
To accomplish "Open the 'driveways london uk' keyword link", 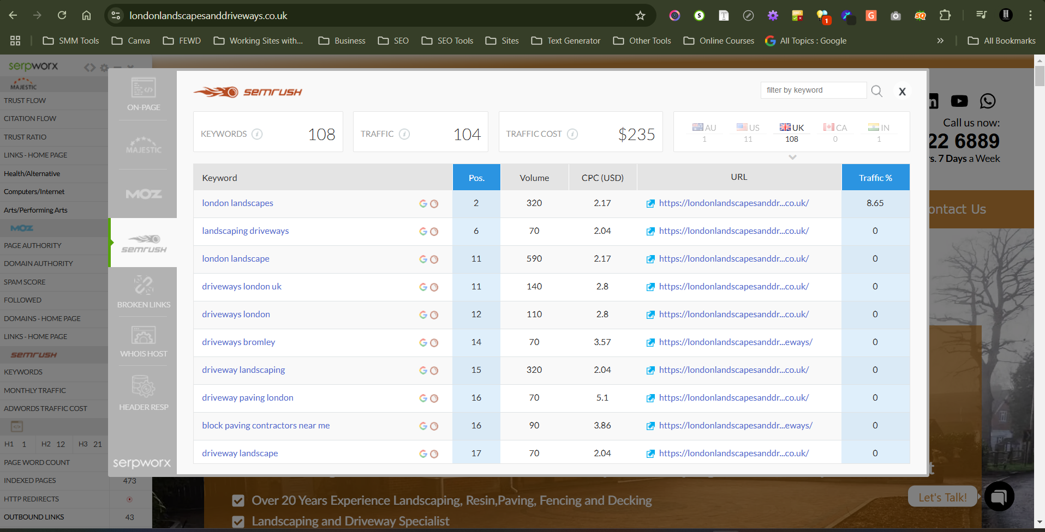I will click(242, 286).
